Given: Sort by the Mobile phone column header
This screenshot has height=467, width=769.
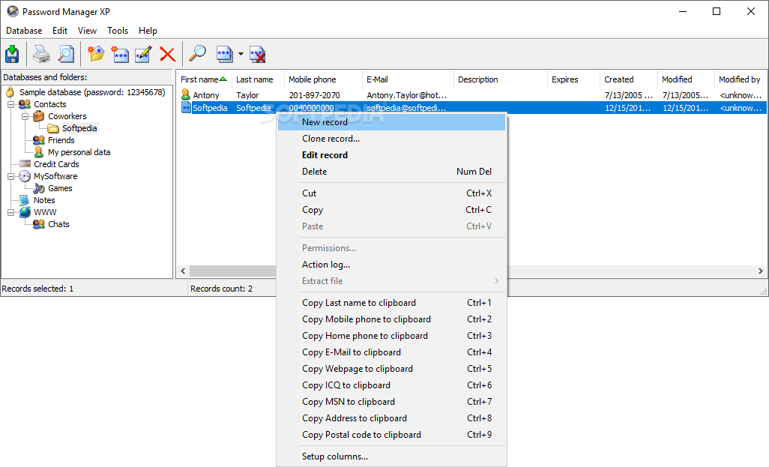Looking at the screenshot, I should 323,79.
